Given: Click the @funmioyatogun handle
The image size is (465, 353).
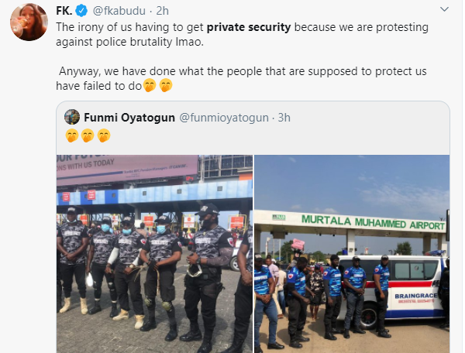Looking at the screenshot, I should click(x=226, y=117).
